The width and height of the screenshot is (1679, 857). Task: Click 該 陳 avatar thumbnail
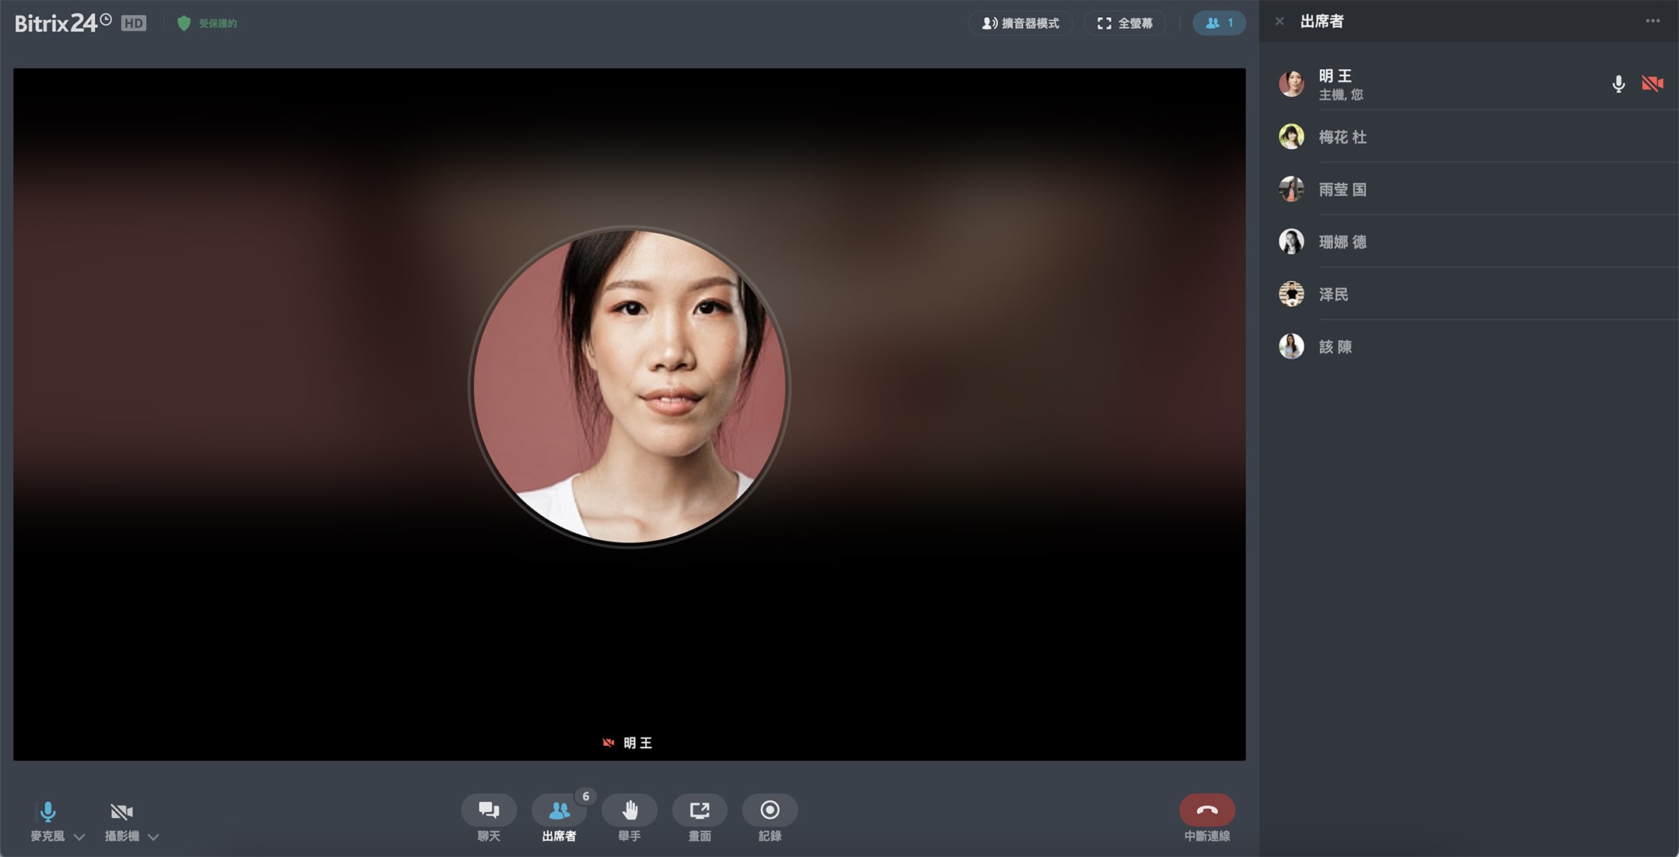[1292, 347]
